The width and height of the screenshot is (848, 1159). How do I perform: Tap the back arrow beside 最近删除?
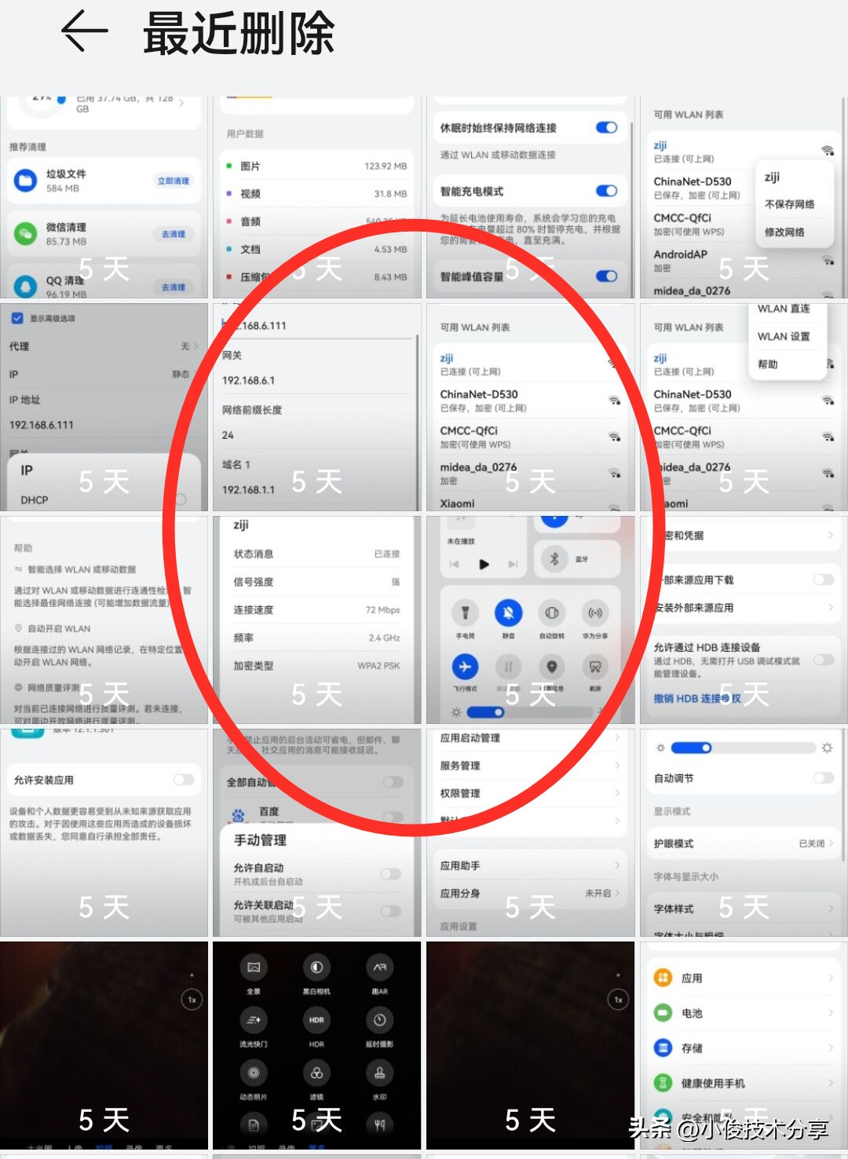(x=84, y=32)
